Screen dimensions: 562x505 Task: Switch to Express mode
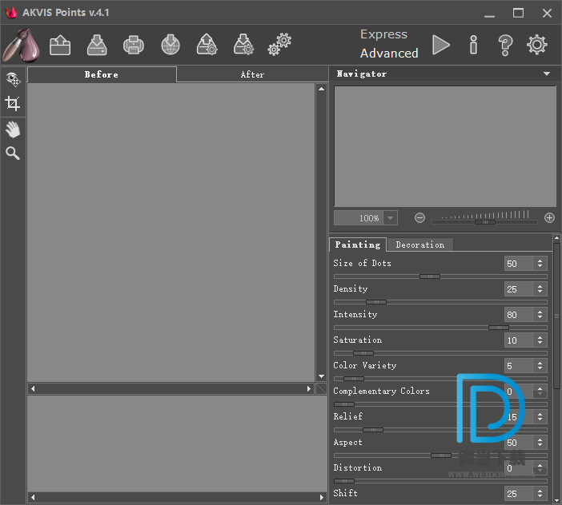point(383,34)
